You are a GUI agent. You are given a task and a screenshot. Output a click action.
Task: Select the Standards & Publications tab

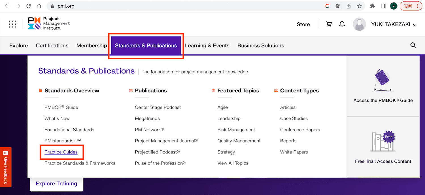click(x=146, y=45)
